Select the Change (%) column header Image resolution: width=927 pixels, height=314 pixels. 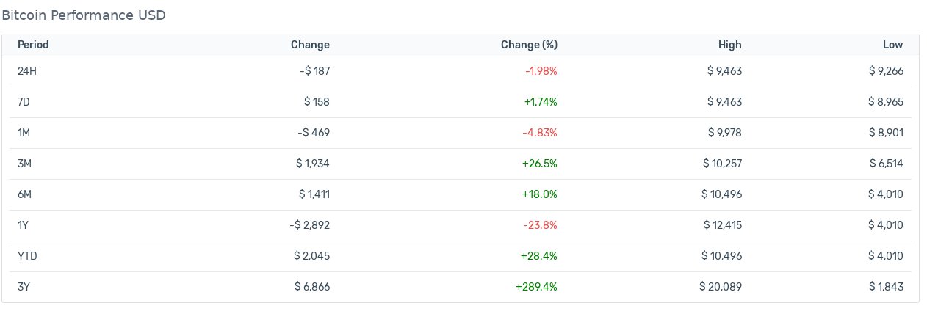click(x=529, y=45)
